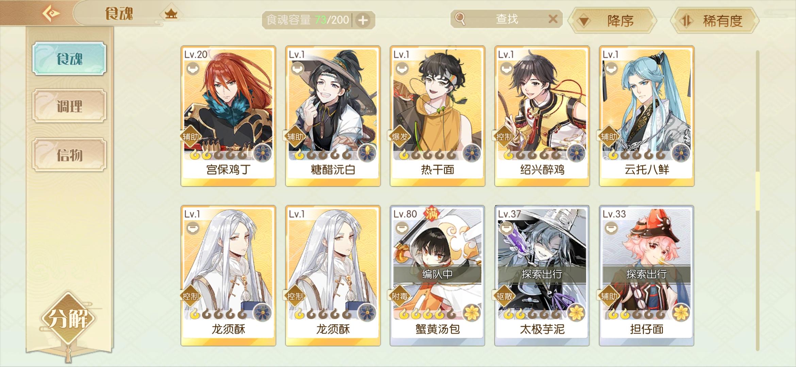Select the 云托八鲜 card
This screenshot has height=367, width=796.
646,116
